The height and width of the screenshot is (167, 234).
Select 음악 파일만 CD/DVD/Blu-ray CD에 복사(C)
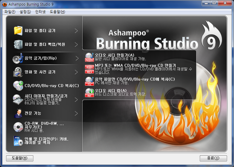[x=135, y=79]
